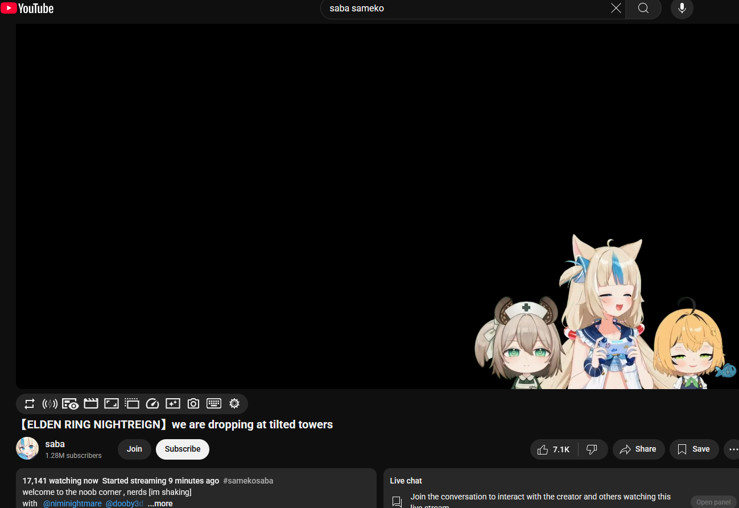Click the '1.28M subscribers' text
Viewport: 739px width, 508px height.
(x=73, y=456)
